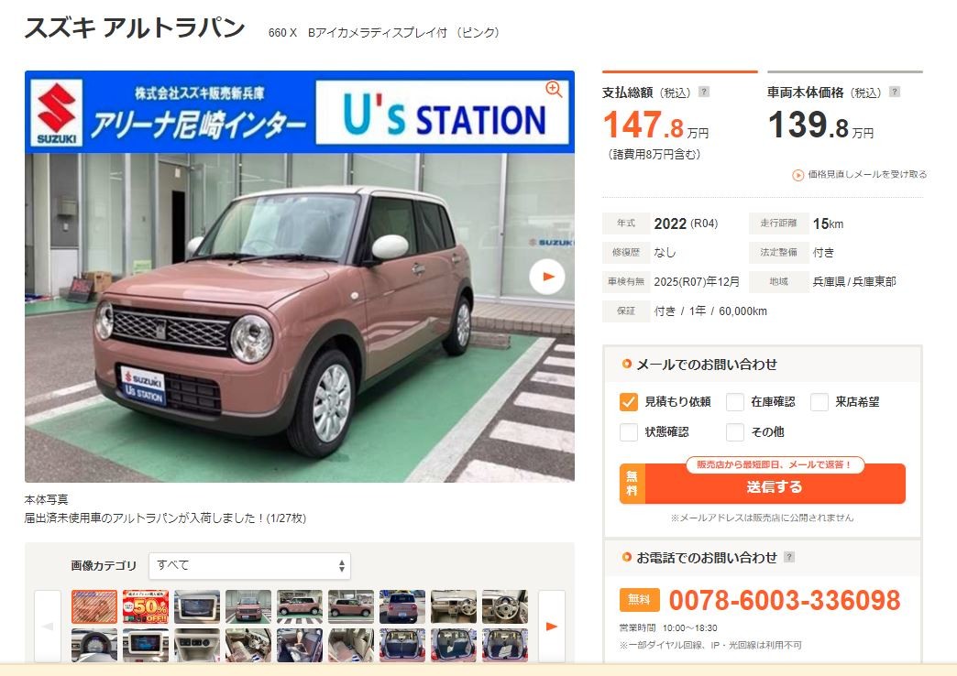Viewport: 957px width, 676px height.
Task: Click the magnifier zoom icon on main photo
Action: (554, 89)
